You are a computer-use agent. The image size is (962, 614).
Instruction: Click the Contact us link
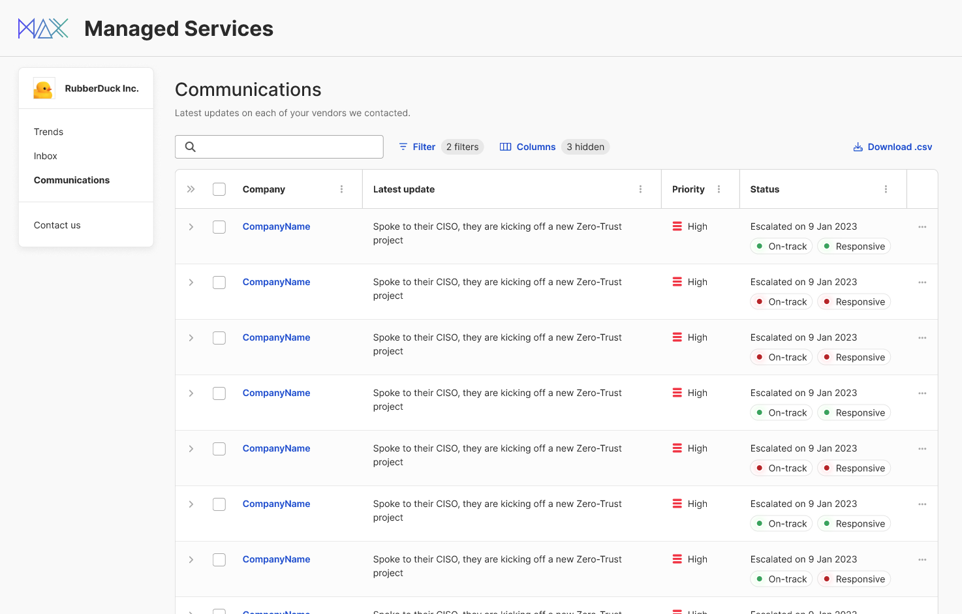pos(57,224)
